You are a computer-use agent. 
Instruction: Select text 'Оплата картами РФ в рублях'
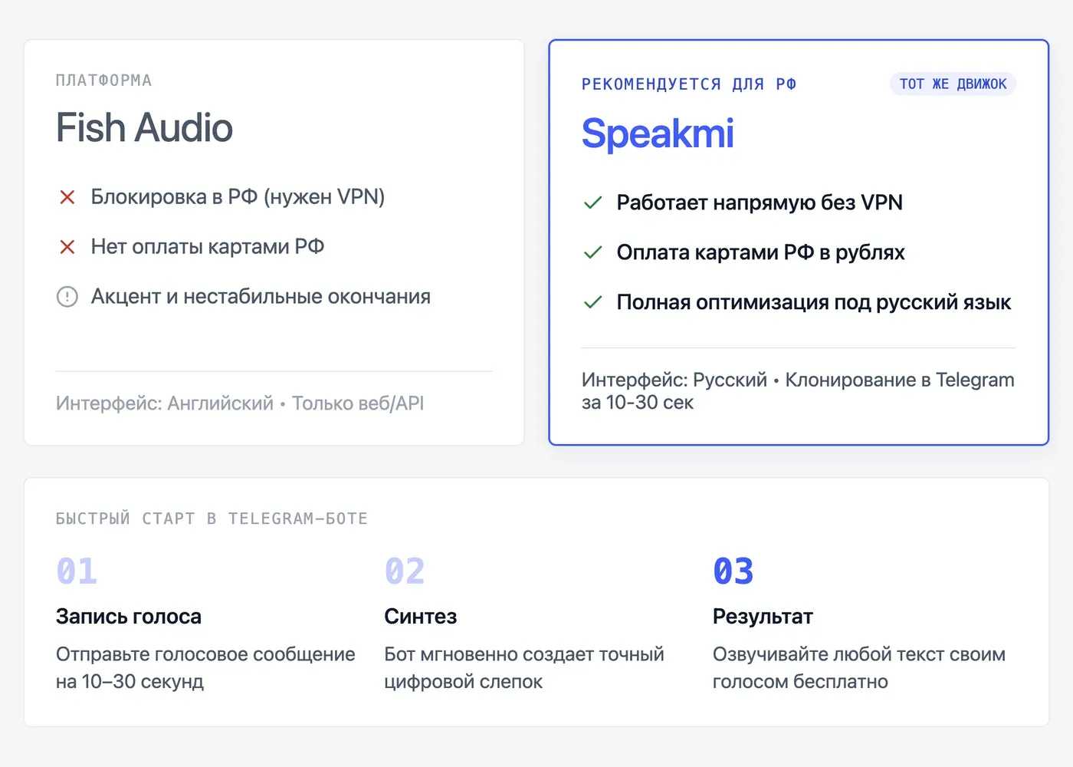pos(761,252)
